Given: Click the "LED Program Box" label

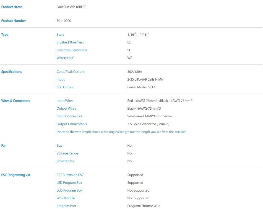Looking at the screenshot, I should [x=69, y=183].
